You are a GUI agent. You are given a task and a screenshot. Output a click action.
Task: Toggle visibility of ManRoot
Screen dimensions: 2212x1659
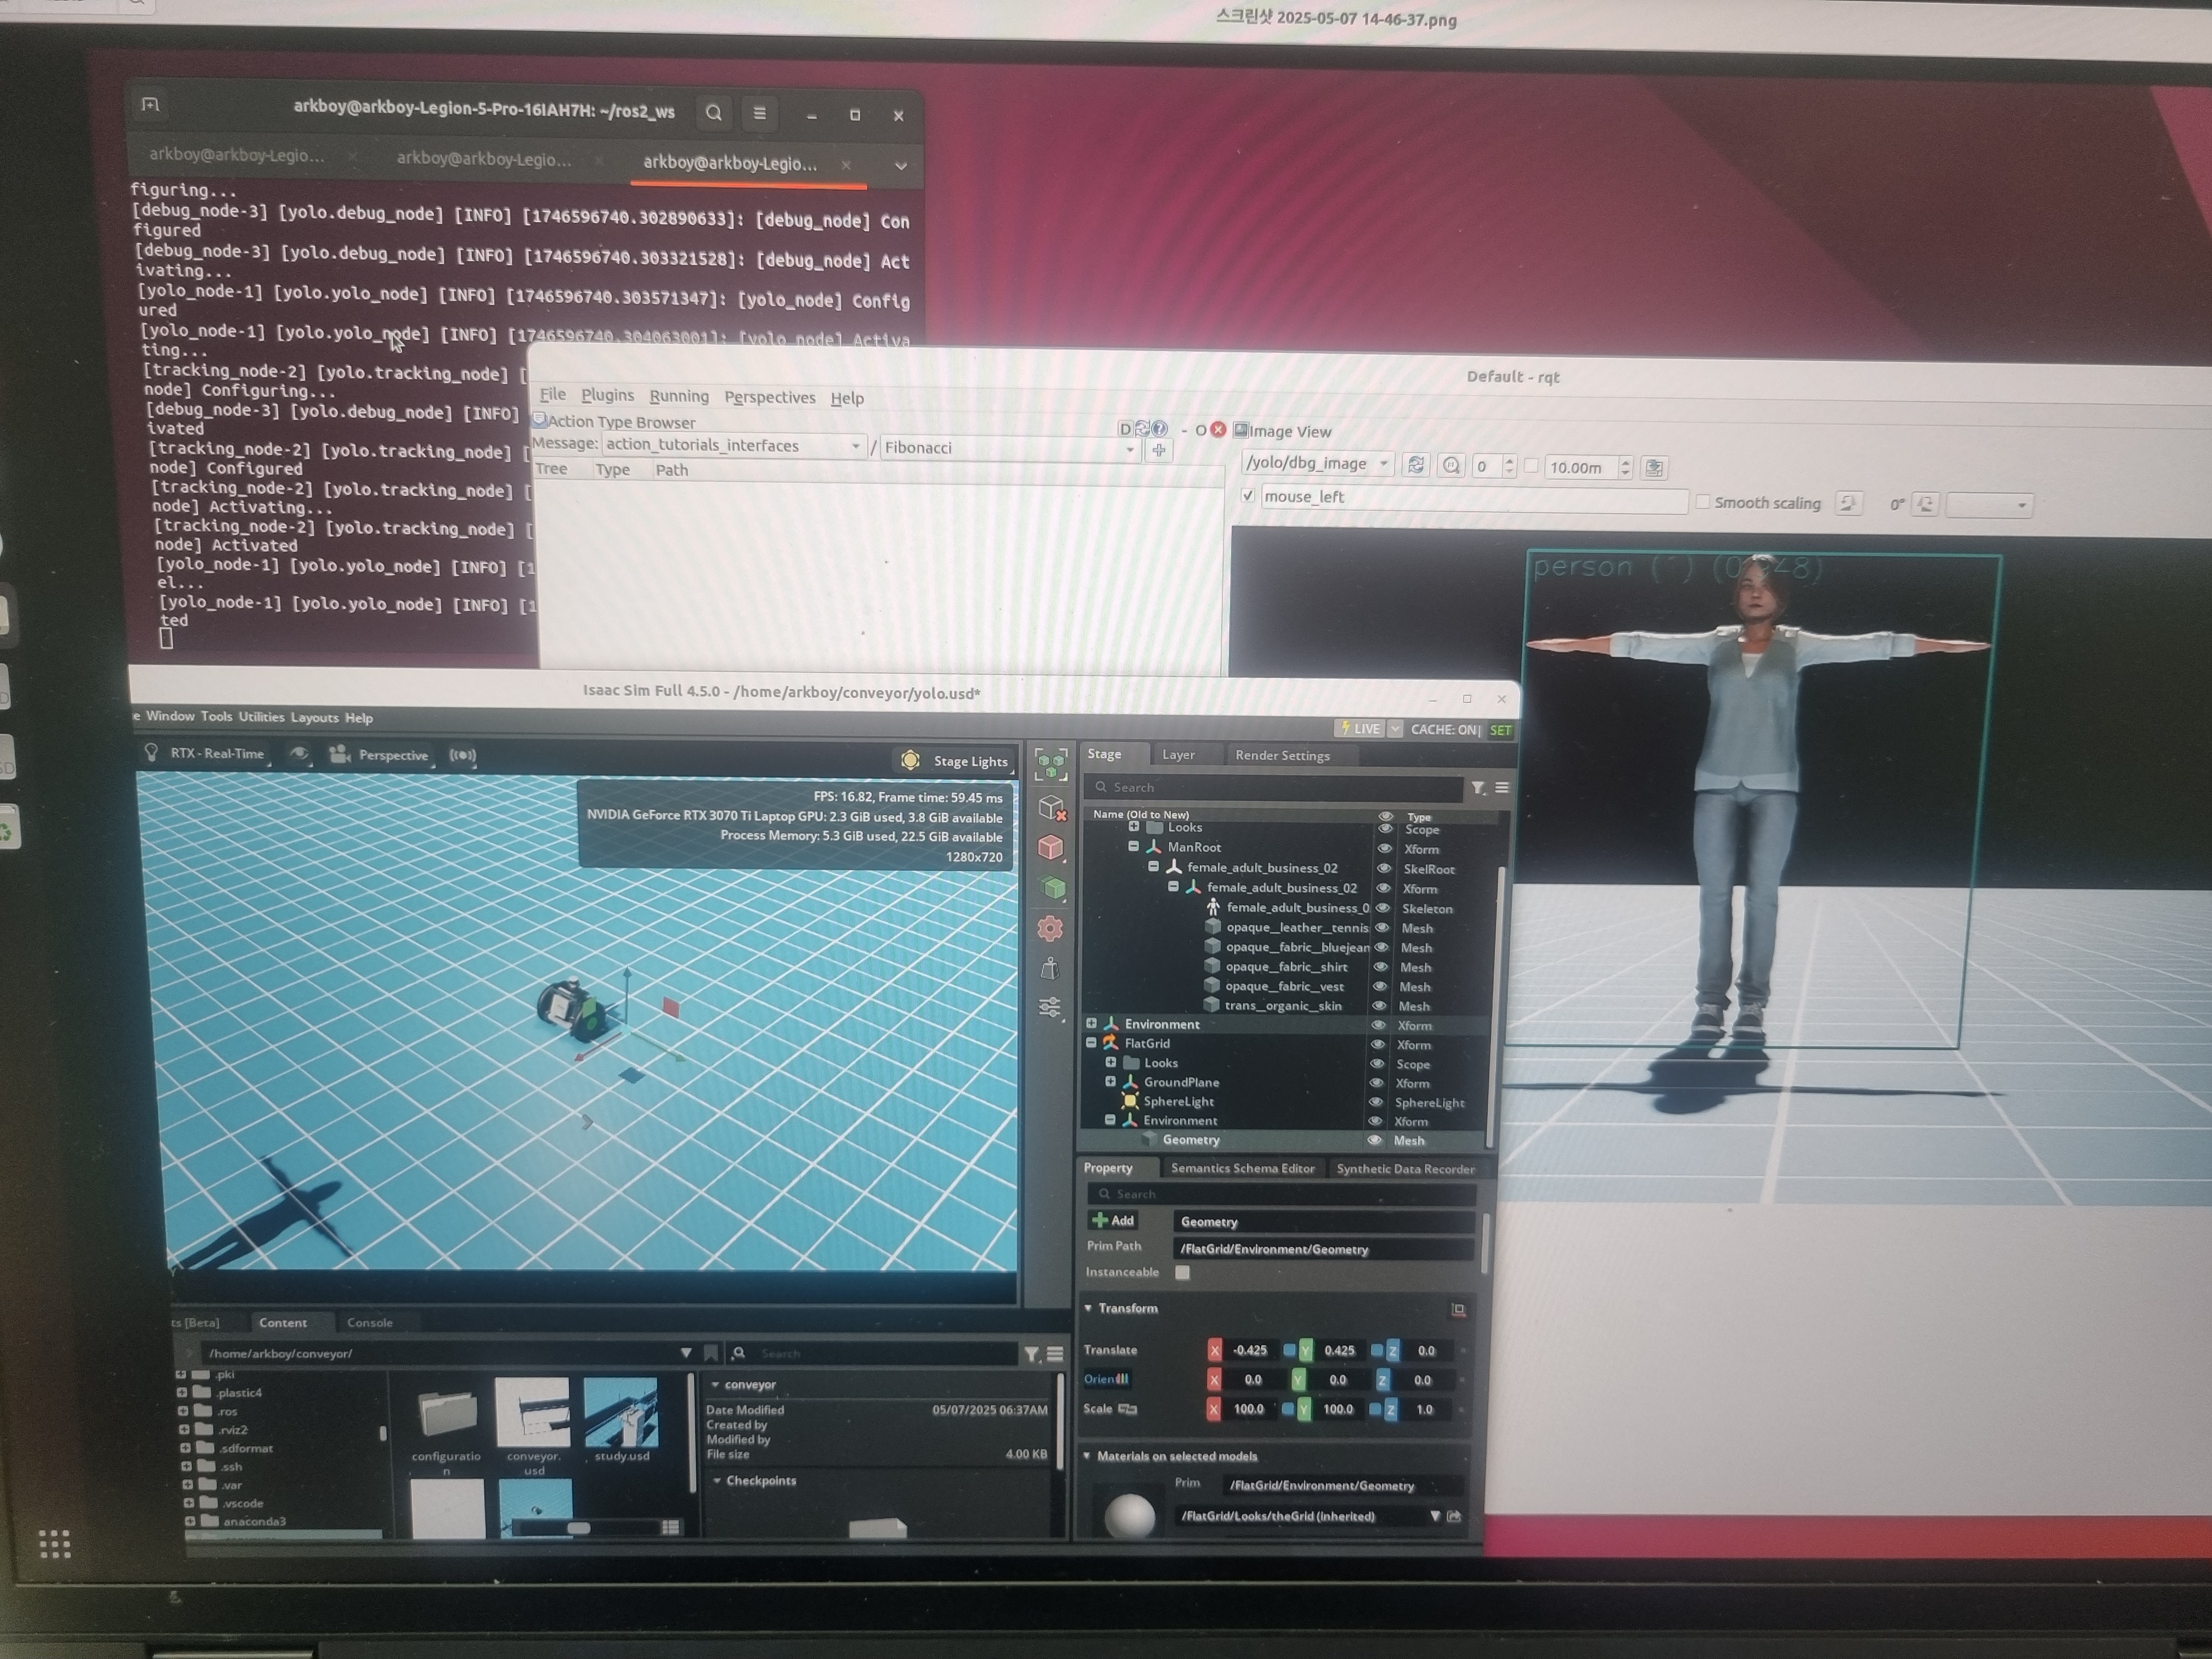(1385, 848)
